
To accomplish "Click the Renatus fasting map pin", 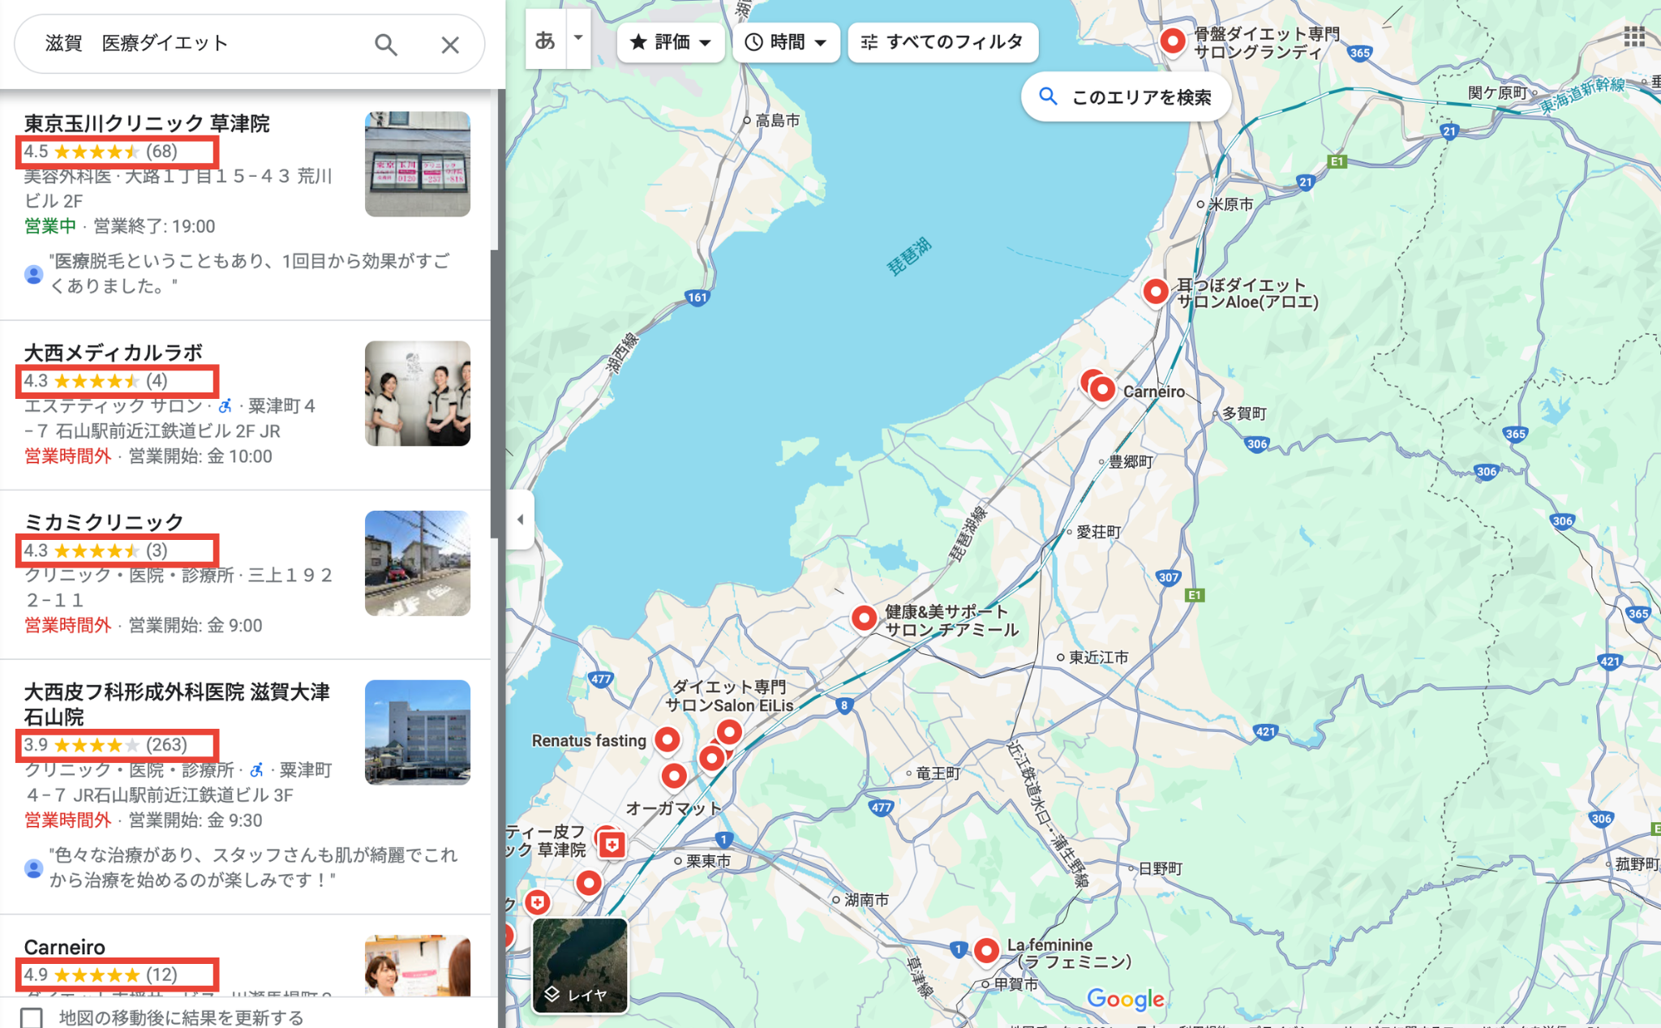I will [x=667, y=739].
